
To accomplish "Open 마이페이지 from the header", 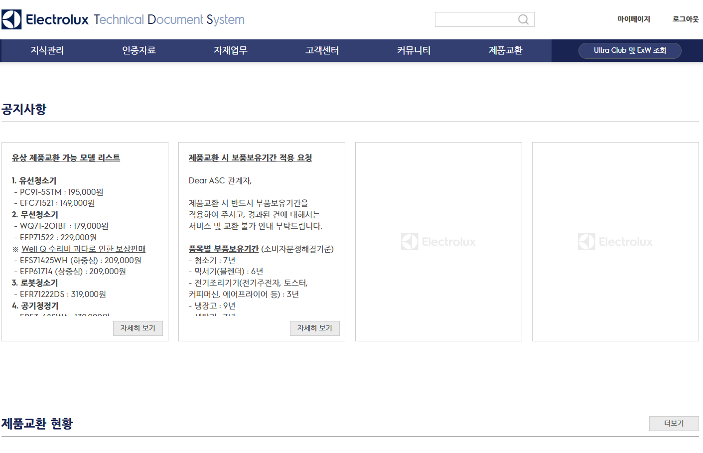I will (633, 19).
